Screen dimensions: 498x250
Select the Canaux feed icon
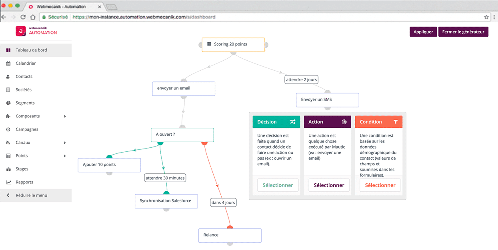tap(8, 142)
